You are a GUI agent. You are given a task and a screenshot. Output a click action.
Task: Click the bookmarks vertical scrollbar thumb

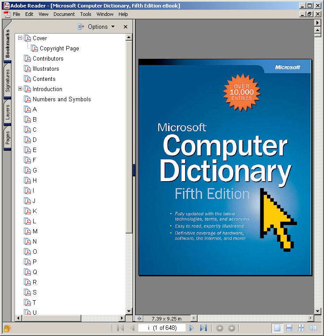pyautogui.click(x=129, y=137)
